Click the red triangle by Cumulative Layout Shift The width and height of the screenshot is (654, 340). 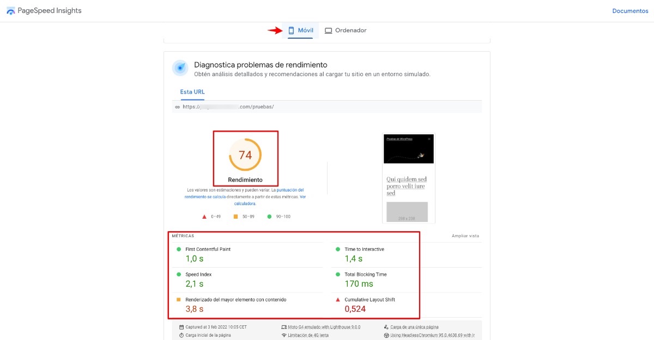tap(337, 300)
